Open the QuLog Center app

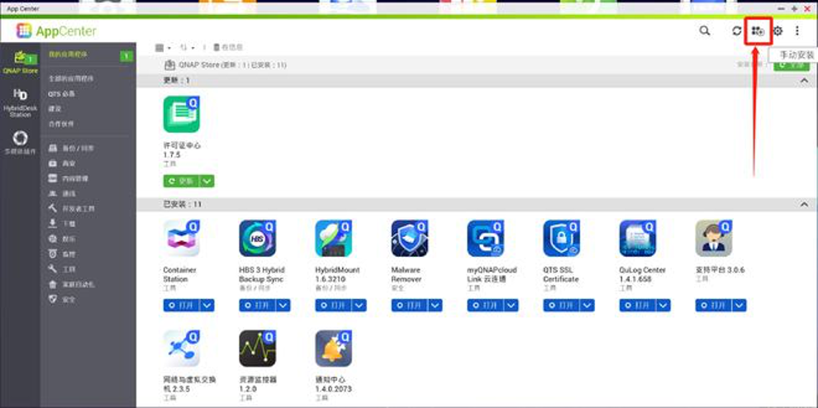pyautogui.click(x=638, y=306)
